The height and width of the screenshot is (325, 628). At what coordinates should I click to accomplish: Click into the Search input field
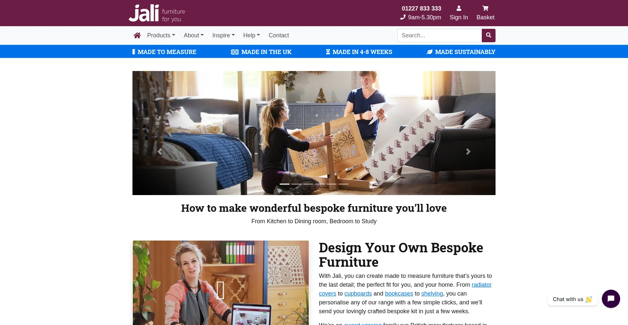point(440,35)
